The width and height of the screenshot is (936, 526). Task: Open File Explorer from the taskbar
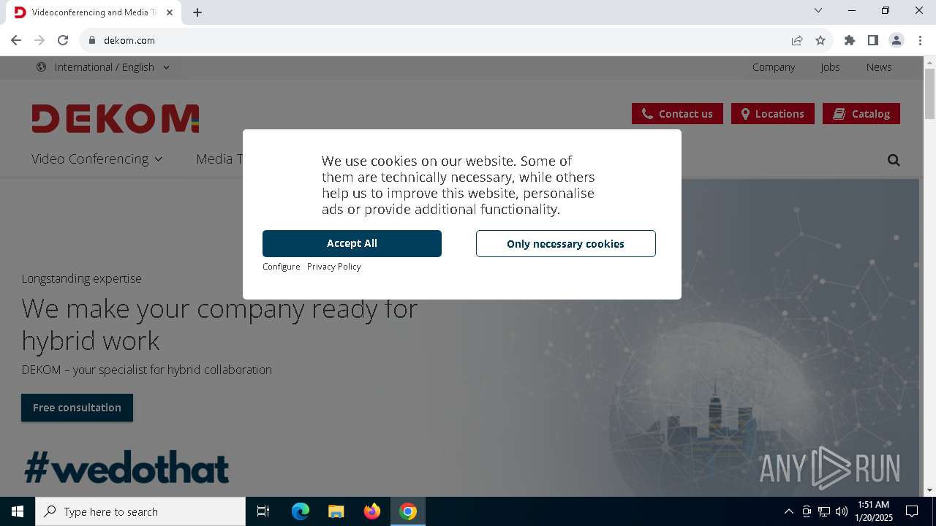[x=336, y=511]
